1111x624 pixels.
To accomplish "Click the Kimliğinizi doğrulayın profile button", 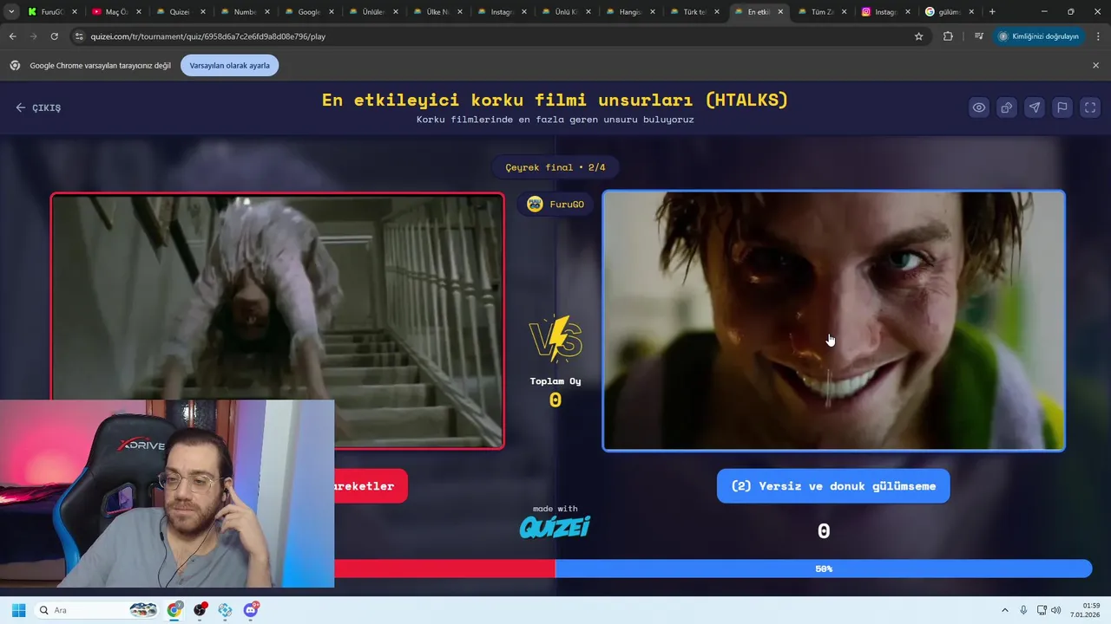I will point(1039,36).
